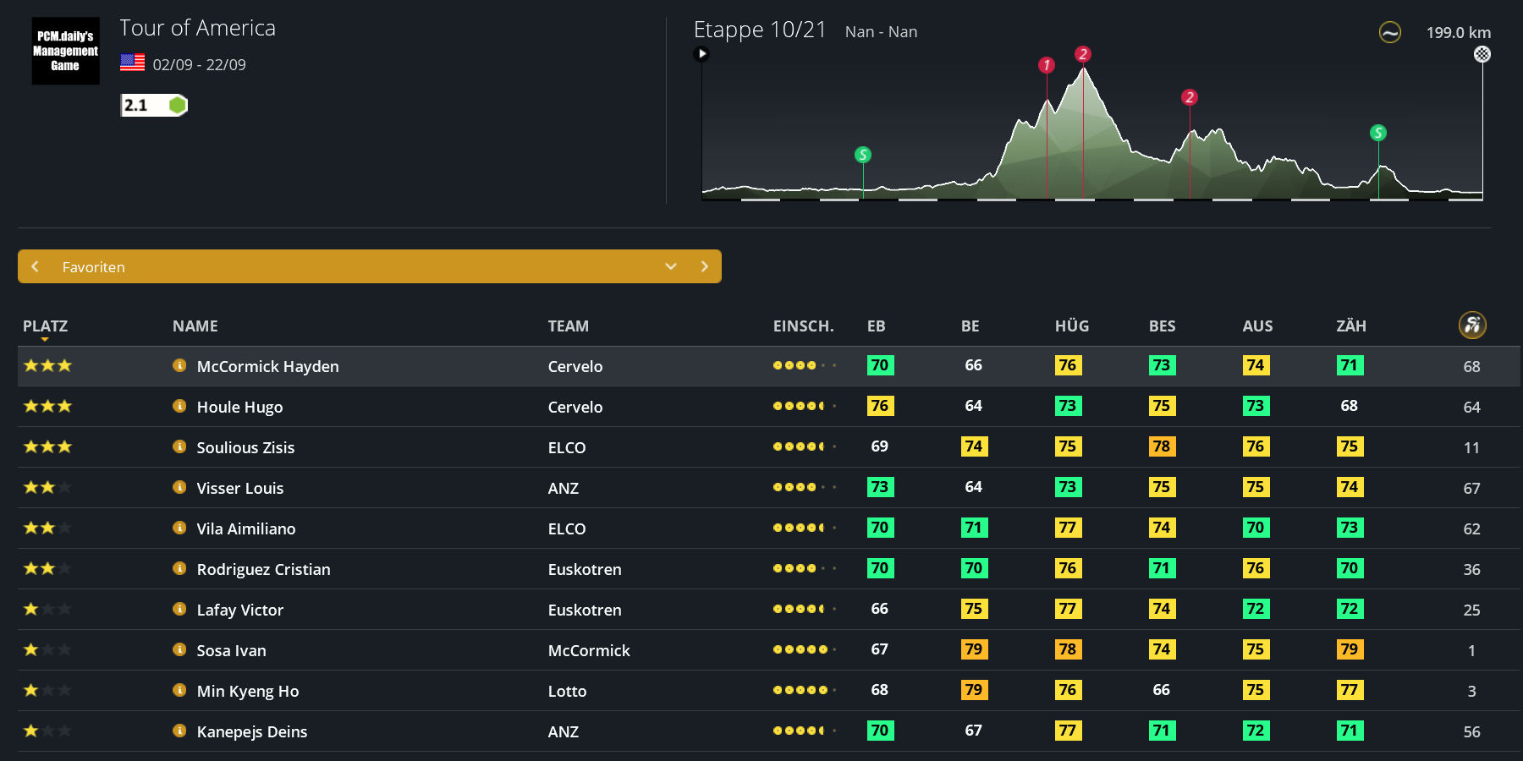Click info icon beside Soulious Zisis

point(179,447)
